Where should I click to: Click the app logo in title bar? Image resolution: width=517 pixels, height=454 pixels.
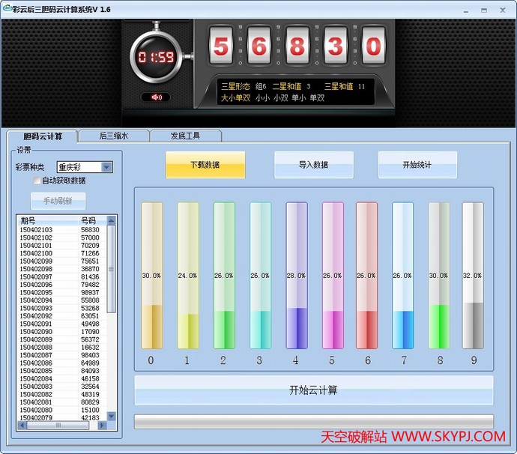(7, 8)
